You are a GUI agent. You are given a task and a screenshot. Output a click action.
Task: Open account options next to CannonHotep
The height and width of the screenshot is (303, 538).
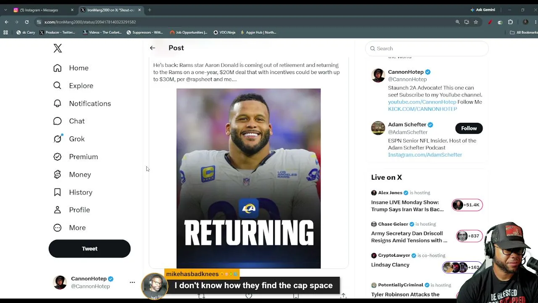(132, 282)
